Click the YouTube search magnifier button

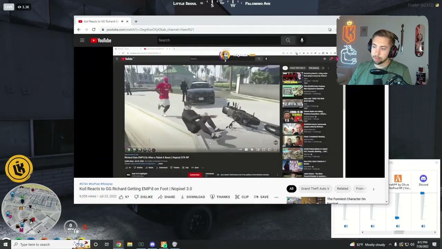(x=288, y=40)
